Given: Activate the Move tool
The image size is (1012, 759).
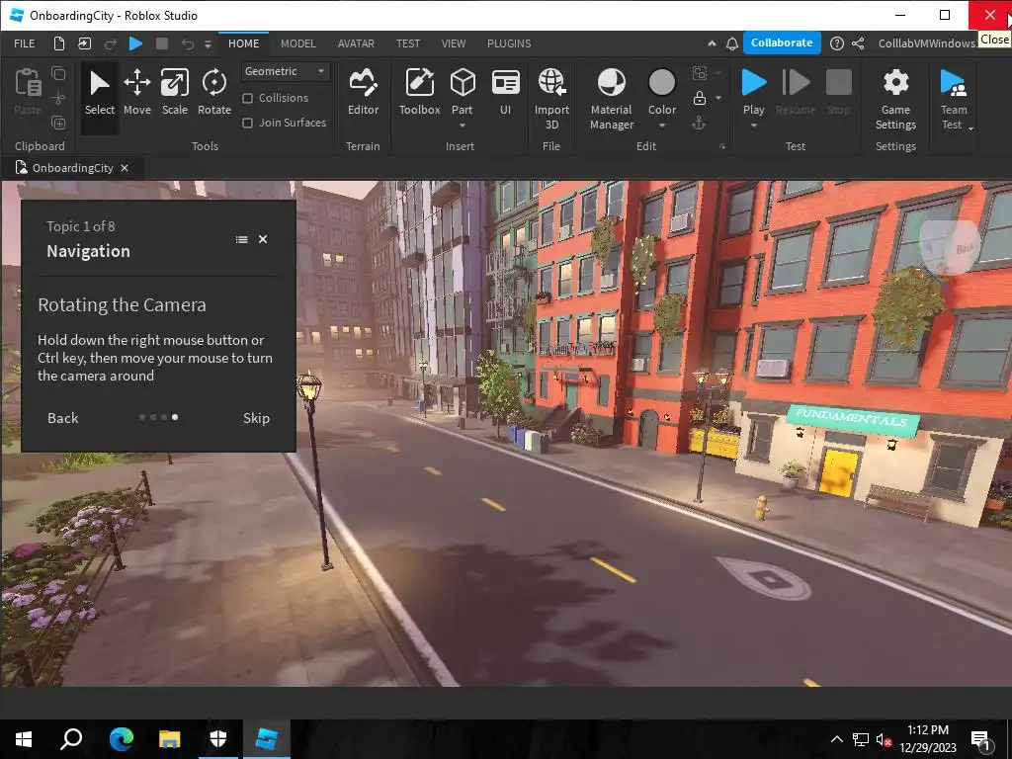Looking at the screenshot, I should coord(136,94).
